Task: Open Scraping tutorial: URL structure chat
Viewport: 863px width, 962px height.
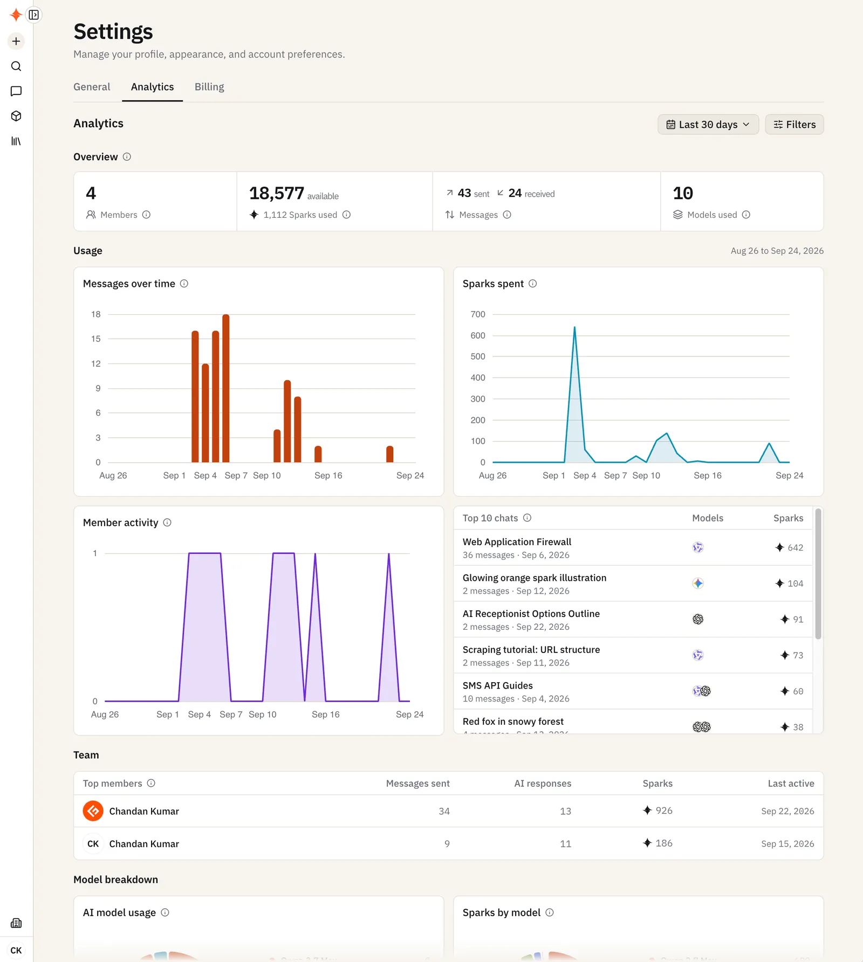Action: (633, 656)
